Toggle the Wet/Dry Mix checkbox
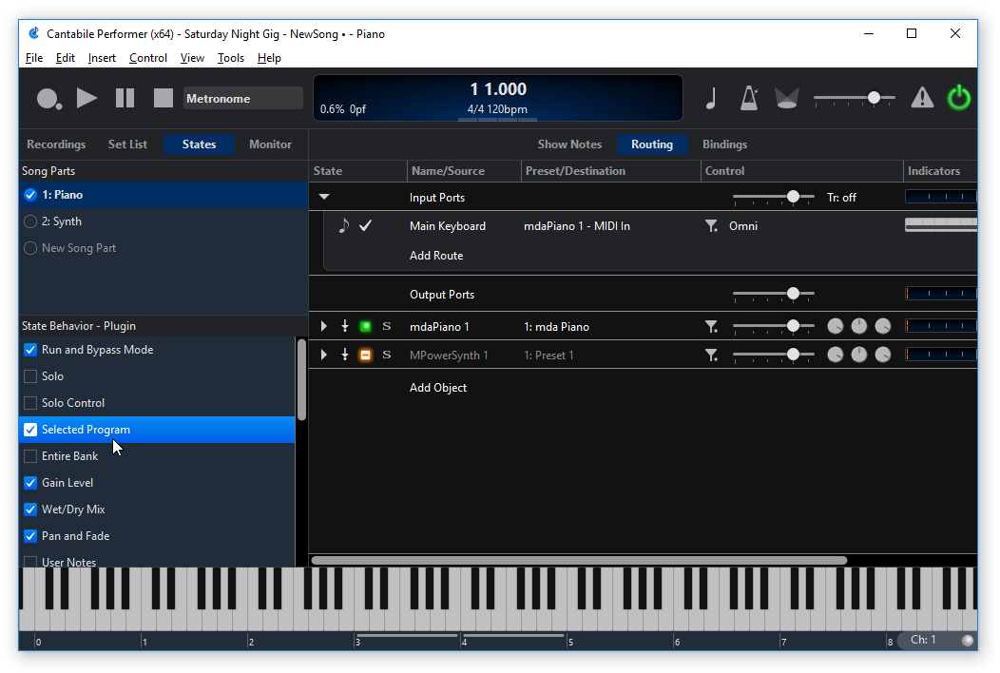Screen dimensions: 1000x673 [x=30, y=510]
